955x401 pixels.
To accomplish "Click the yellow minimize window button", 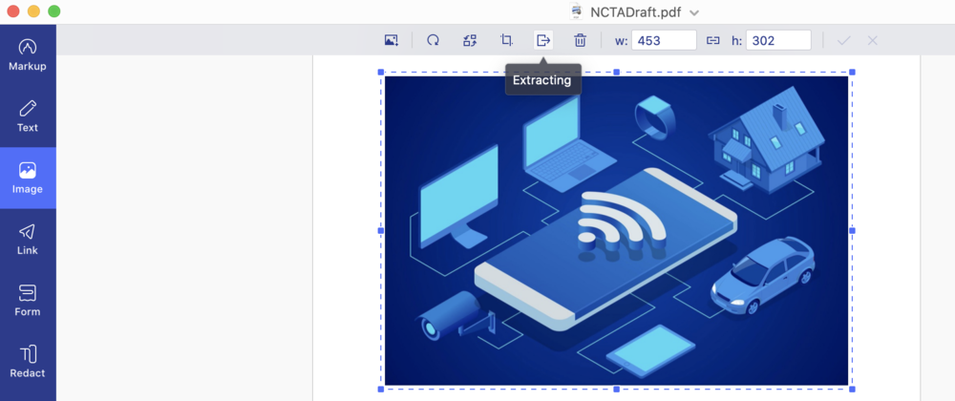I will tap(33, 11).
